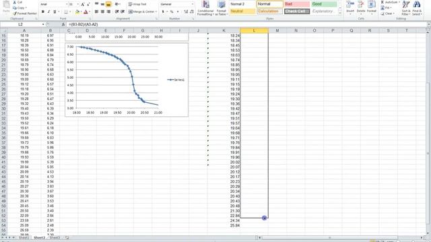The height and width of the screenshot is (242, 431).
Task: Click the AutoSum button
Action: (x=390, y=2)
